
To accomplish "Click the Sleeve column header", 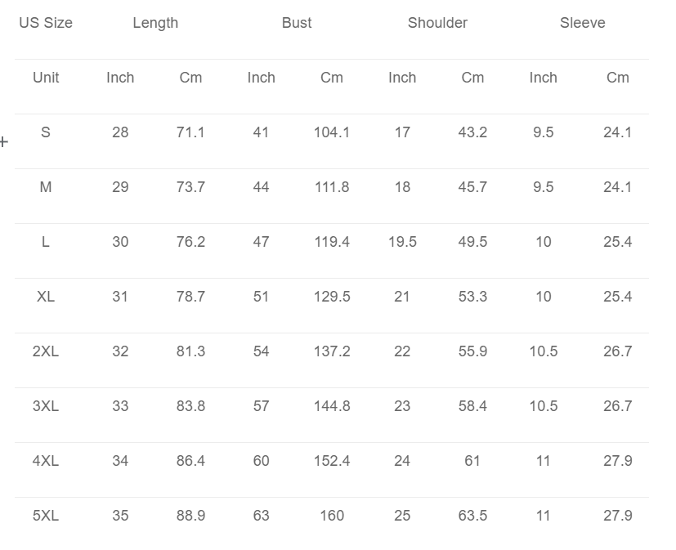I will tap(583, 23).
